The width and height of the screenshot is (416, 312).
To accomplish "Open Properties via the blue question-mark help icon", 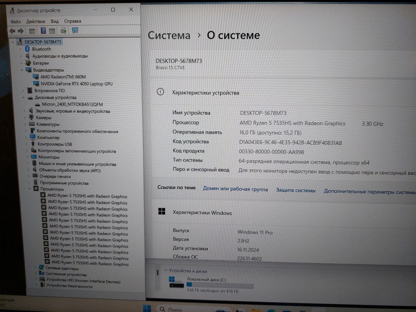I will [x=43, y=31].
